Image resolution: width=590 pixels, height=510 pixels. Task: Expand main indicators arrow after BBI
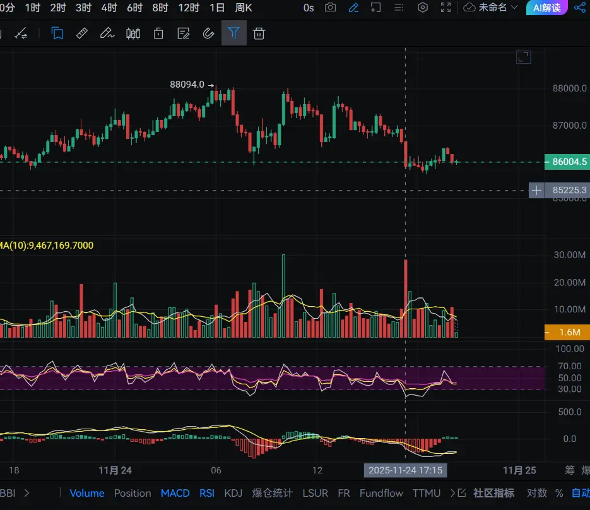click(27, 493)
